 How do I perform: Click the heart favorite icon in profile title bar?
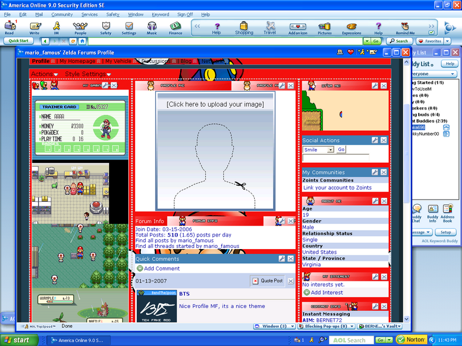[351, 52]
